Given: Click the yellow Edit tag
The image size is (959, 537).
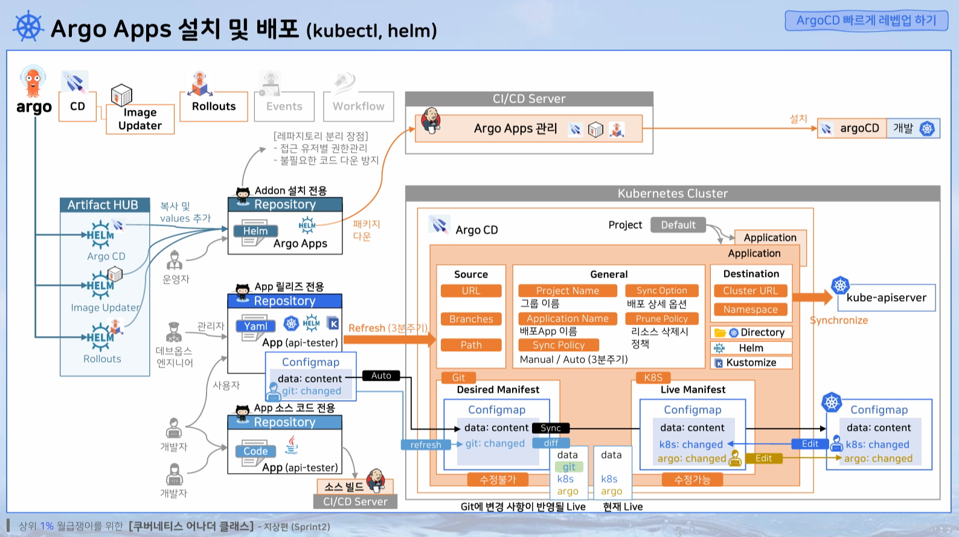Looking at the screenshot, I should (763, 458).
